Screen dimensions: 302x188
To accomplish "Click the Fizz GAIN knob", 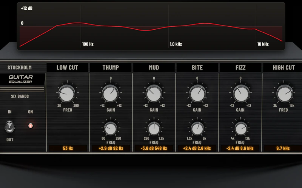I will 241,94.
